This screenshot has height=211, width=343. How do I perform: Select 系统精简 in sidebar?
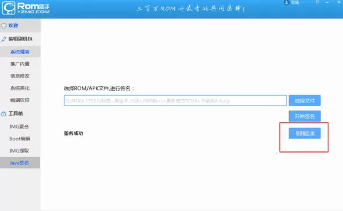click(x=20, y=52)
